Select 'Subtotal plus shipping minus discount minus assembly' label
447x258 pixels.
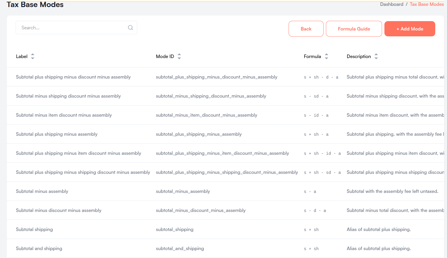[73, 77]
